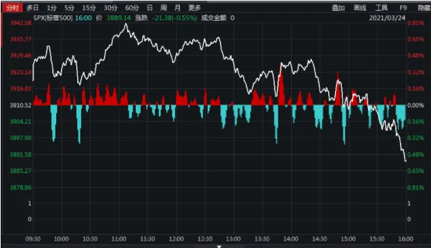431x248 pixels.
Task: Select the 30分 interval tab
Action: (x=110, y=8)
